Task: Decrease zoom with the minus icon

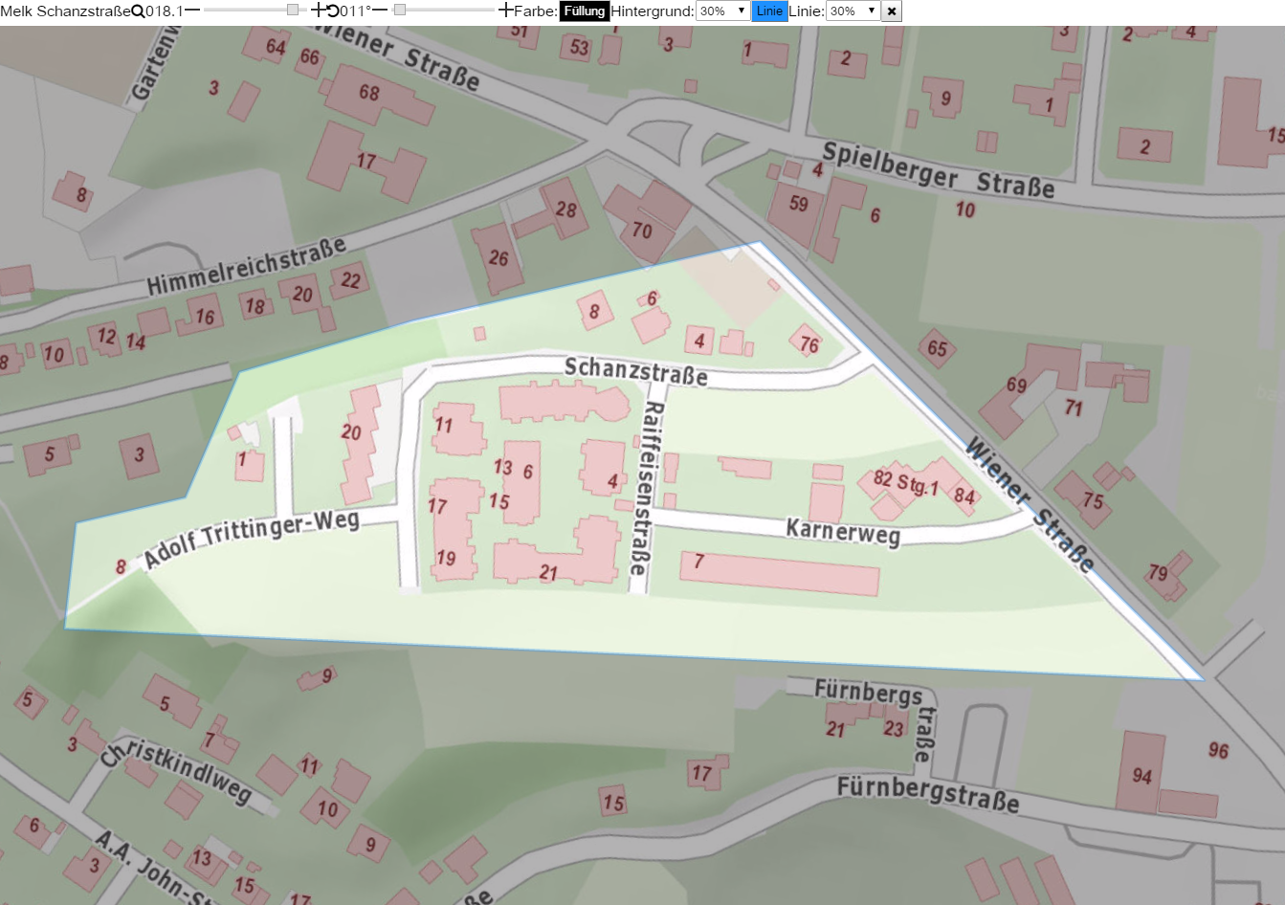Action: click(192, 11)
